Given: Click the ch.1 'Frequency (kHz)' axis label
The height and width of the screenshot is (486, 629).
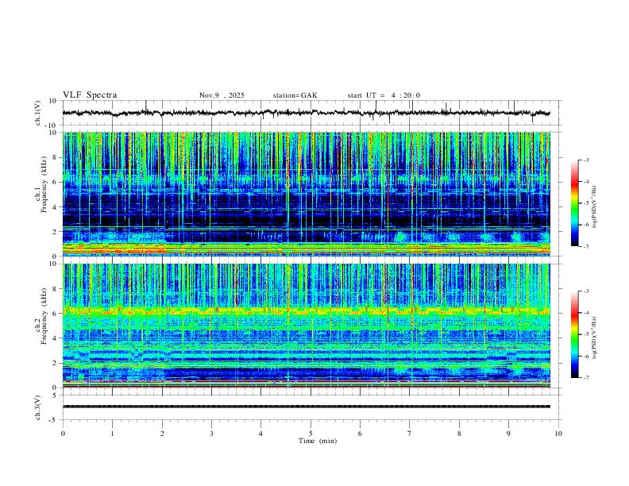Looking at the screenshot, I should [x=44, y=184].
